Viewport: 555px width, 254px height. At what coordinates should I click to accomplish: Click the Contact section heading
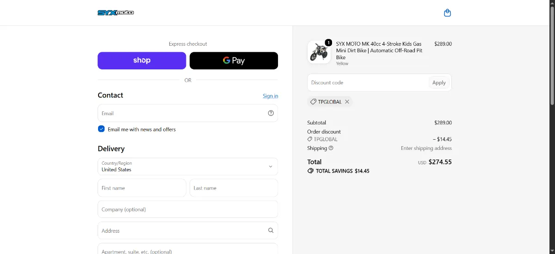(x=111, y=95)
